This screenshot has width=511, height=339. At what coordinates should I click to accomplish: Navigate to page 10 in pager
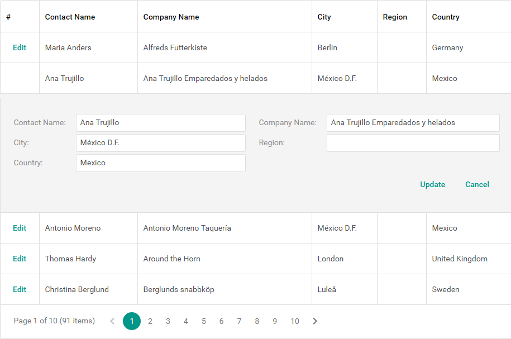(295, 321)
